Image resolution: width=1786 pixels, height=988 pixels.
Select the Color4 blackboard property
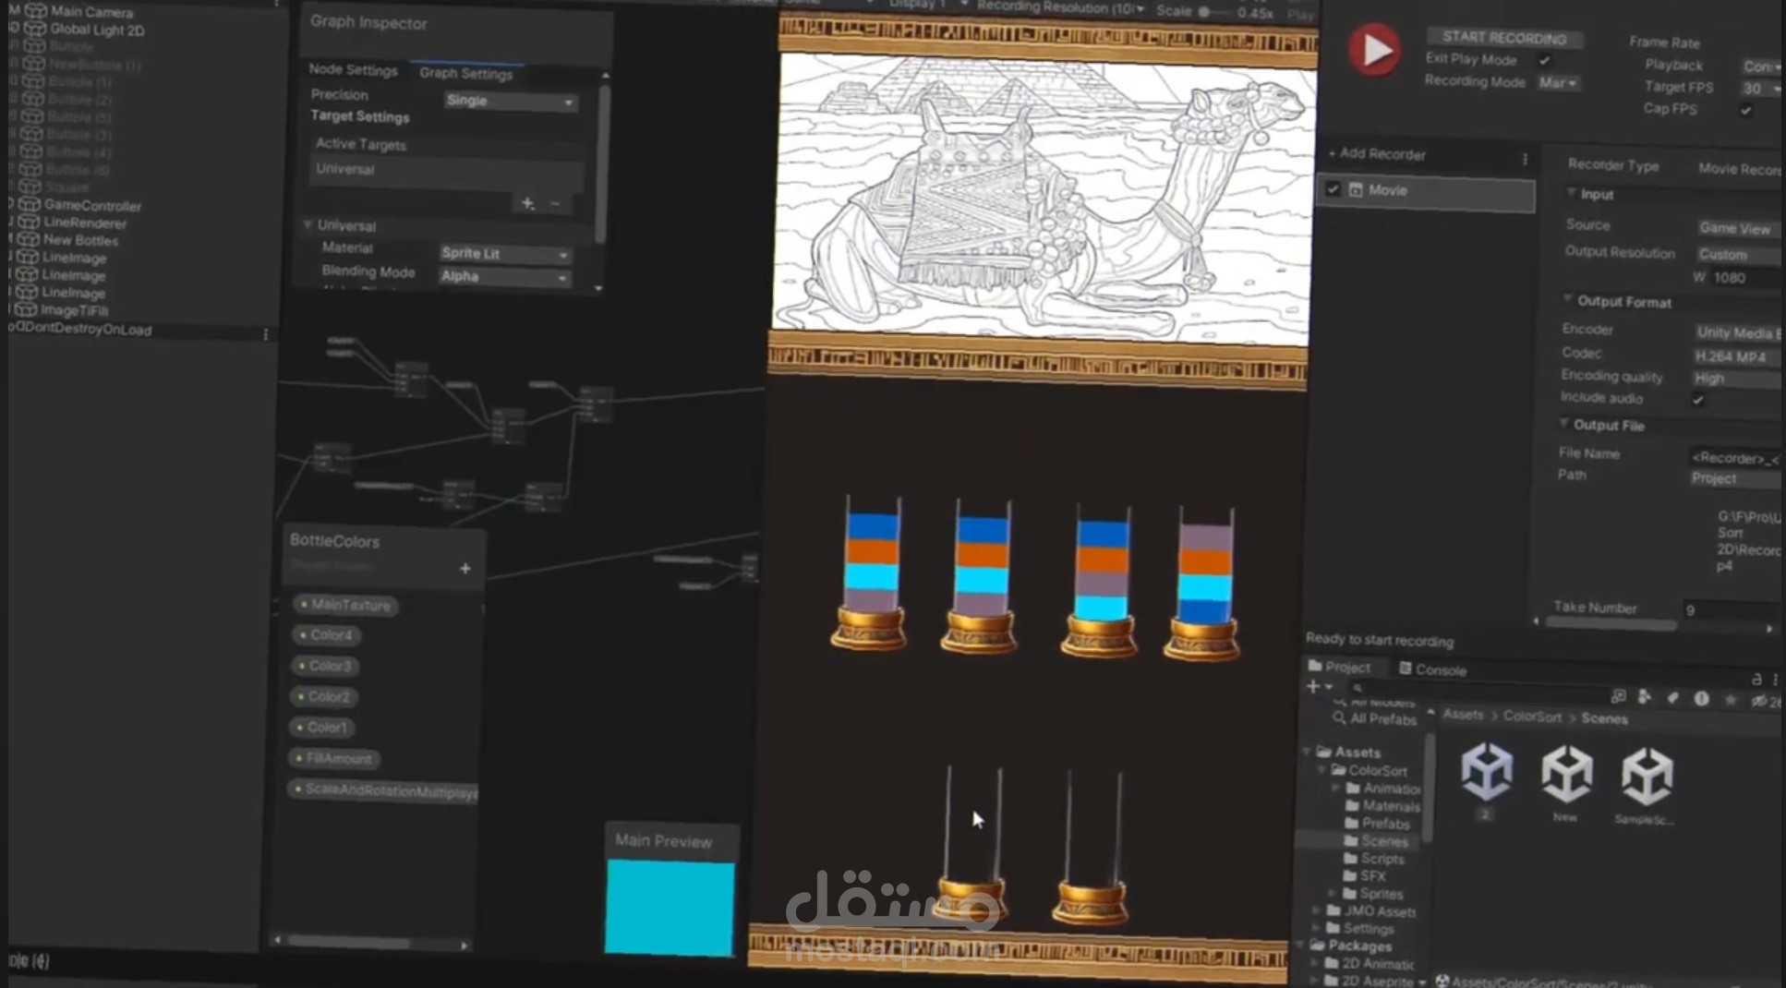point(326,635)
